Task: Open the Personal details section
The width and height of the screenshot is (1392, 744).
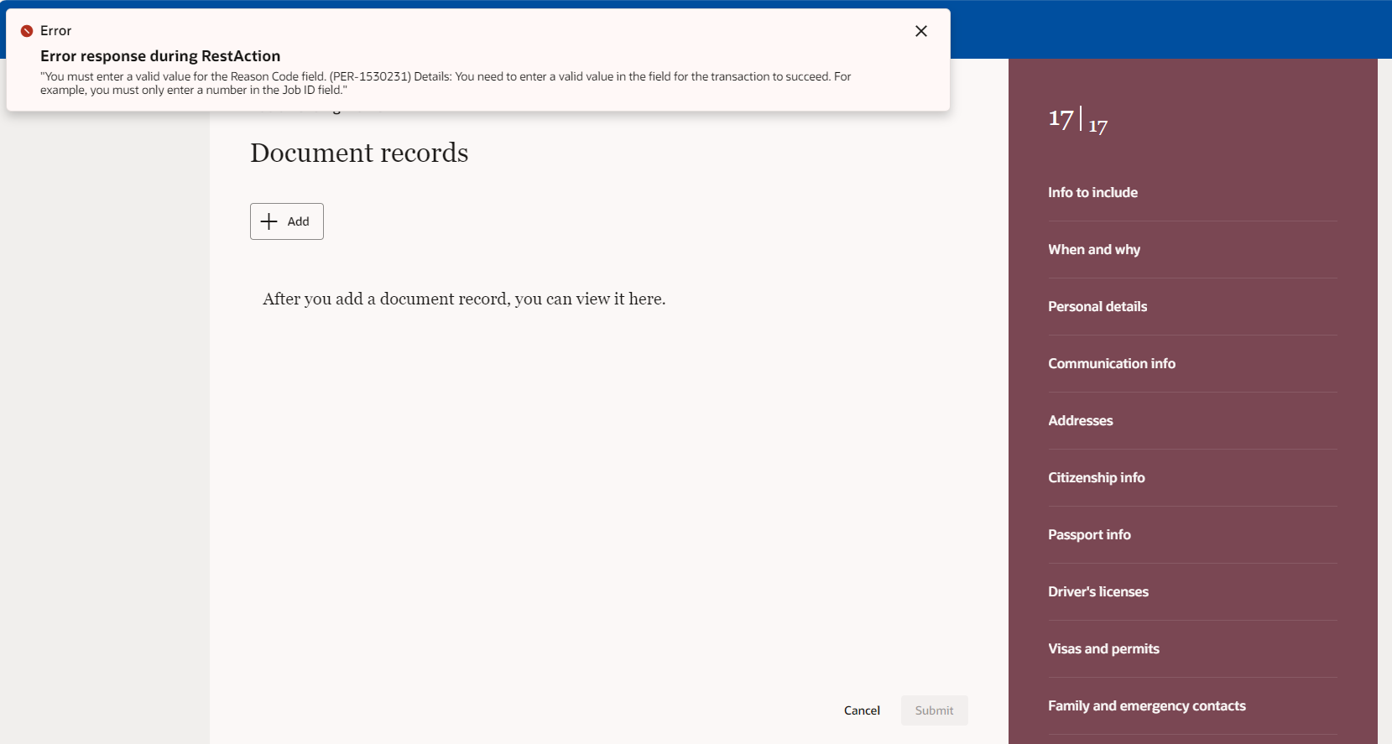Action: tap(1097, 306)
